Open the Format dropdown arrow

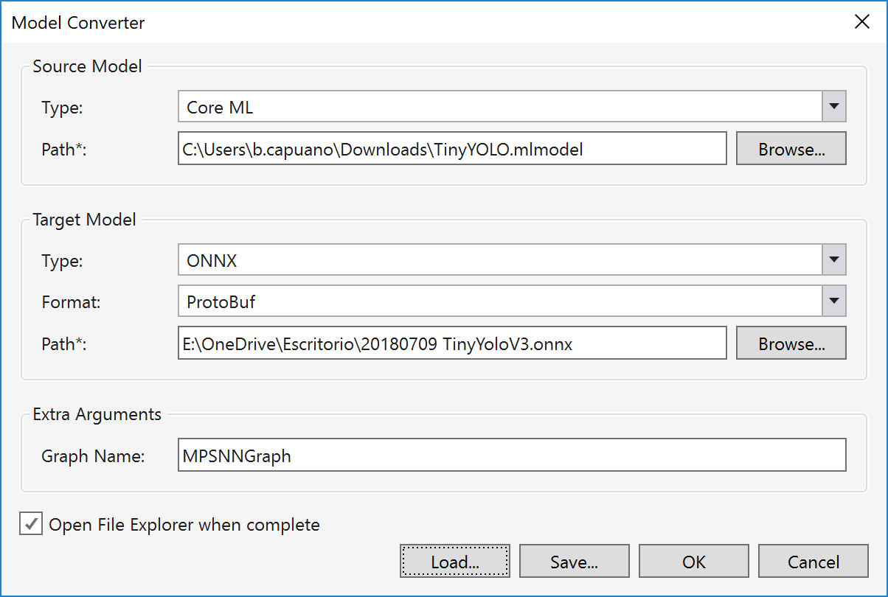(834, 301)
